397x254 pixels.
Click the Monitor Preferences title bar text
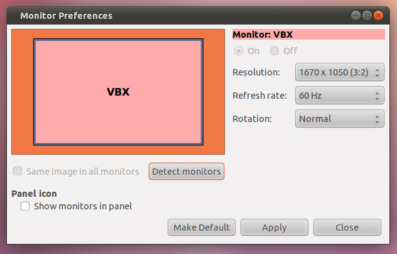coord(66,14)
